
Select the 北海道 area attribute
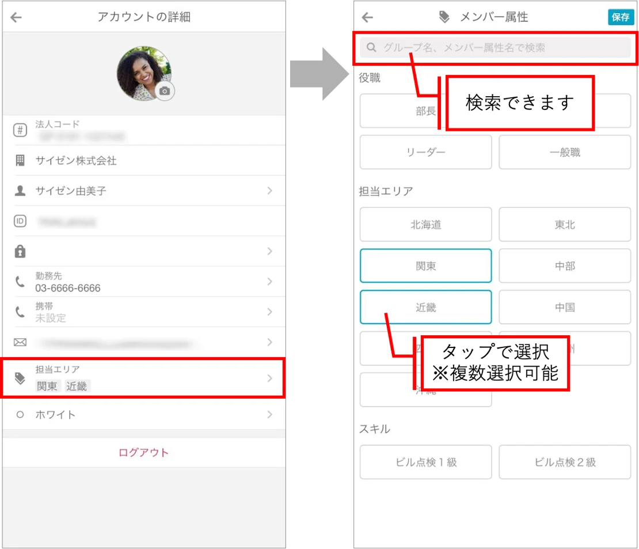pyautogui.click(x=426, y=225)
